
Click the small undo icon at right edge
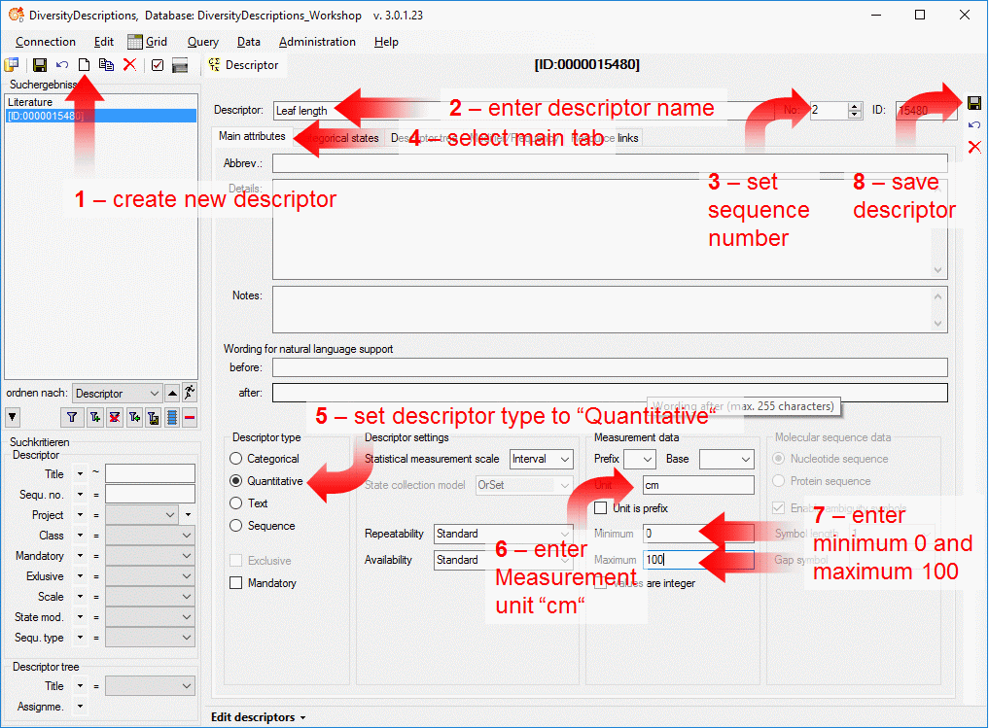pos(973,124)
